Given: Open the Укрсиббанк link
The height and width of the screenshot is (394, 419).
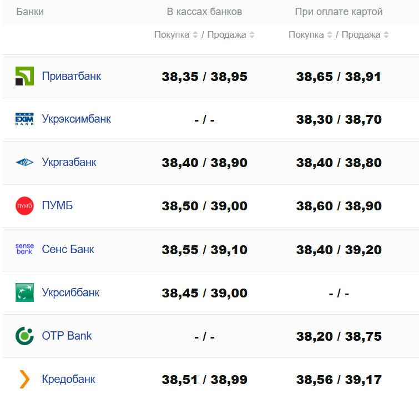Looking at the screenshot, I should (x=71, y=292).
